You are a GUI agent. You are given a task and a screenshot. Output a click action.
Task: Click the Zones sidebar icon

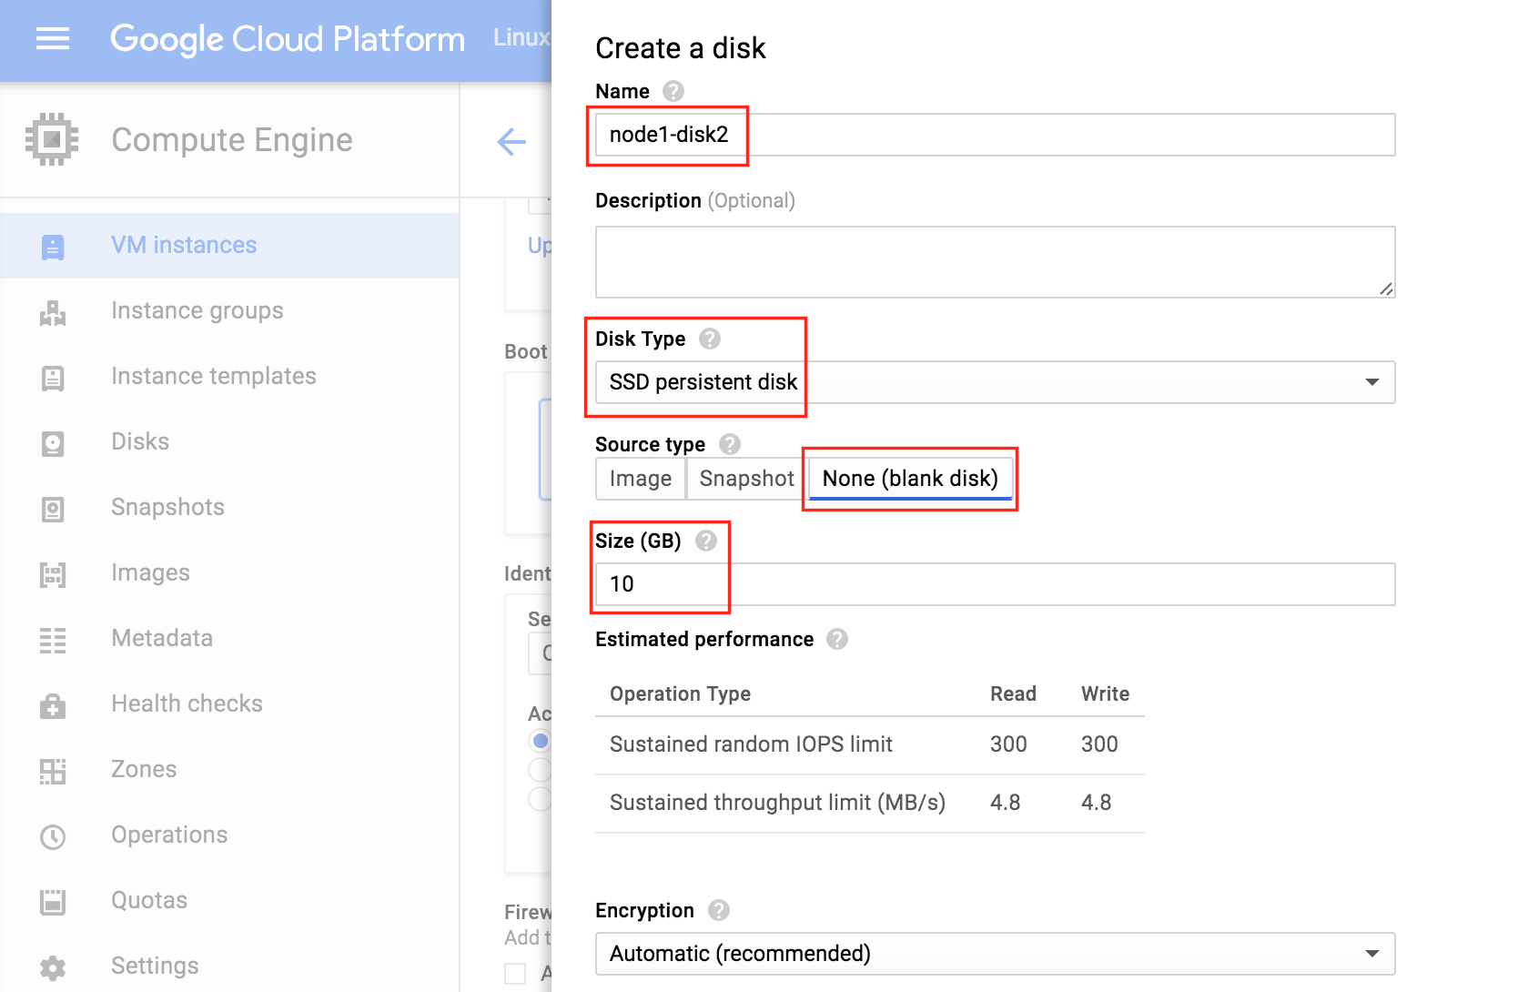pyautogui.click(x=53, y=771)
